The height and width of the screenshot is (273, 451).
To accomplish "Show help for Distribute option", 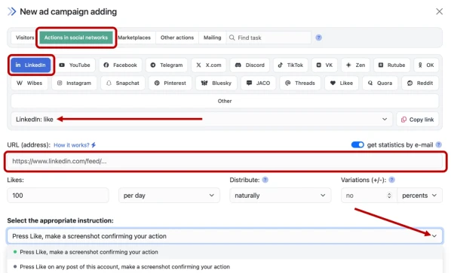I will pyautogui.click(x=265, y=180).
